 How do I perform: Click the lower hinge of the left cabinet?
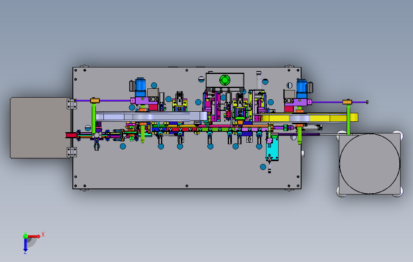tap(72, 152)
